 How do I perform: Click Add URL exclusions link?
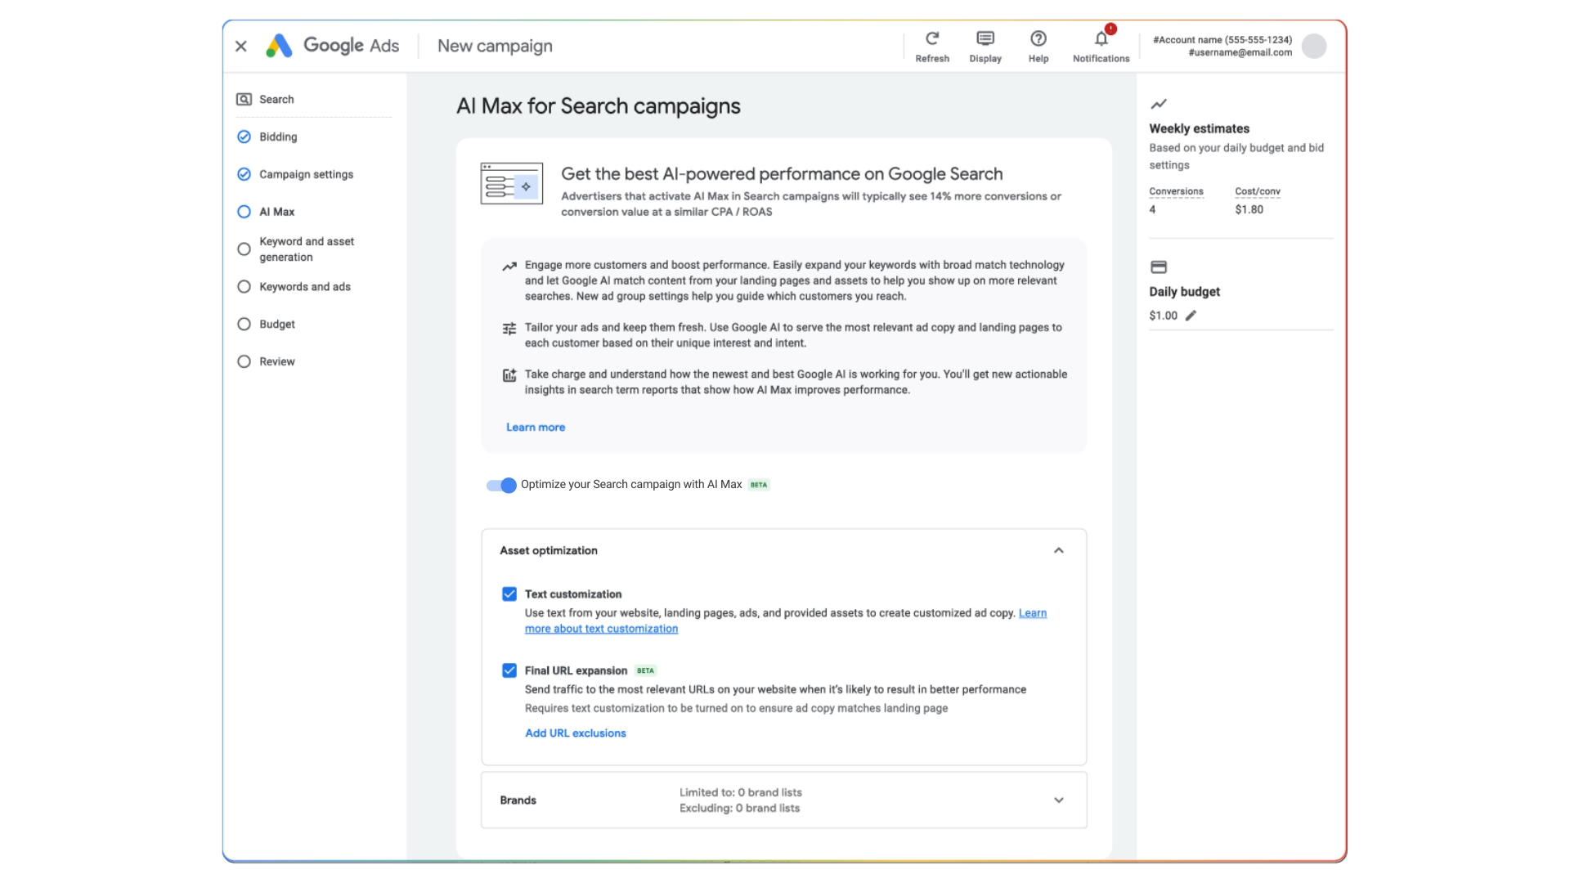coord(576,733)
